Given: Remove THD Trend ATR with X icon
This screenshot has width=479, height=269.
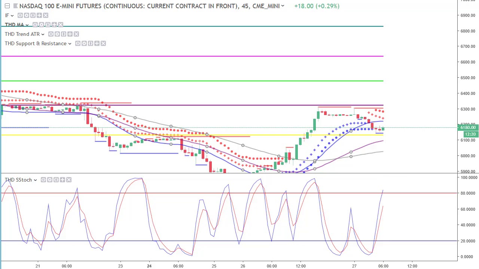Looking at the screenshot, I should pyautogui.click(x=76, y=34).
